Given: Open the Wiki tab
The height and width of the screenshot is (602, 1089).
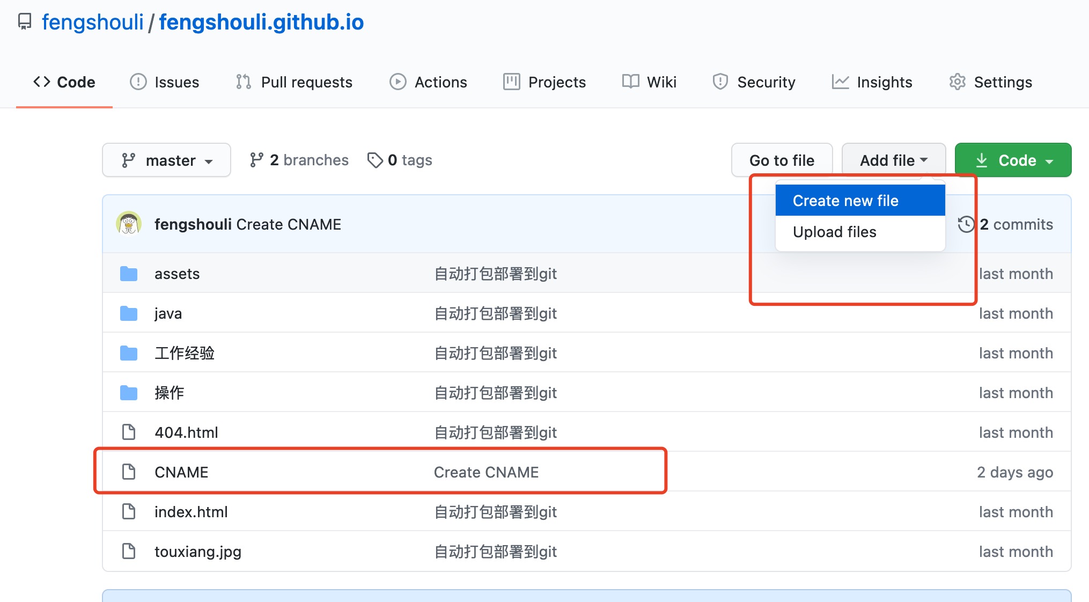Looking at the screenshot, I should tap(649, 82).
